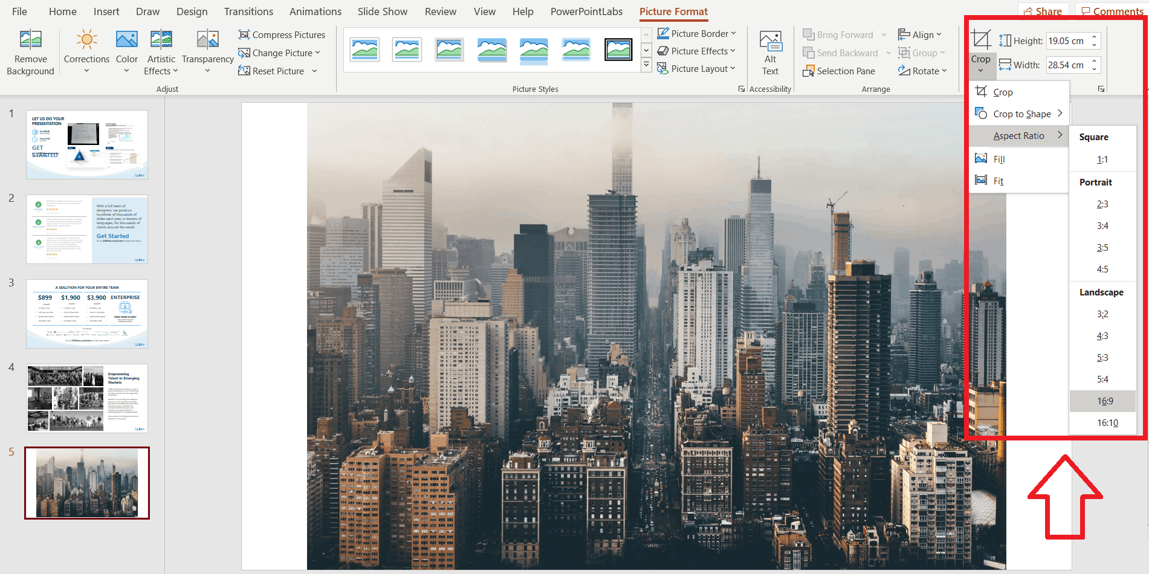Viewport: 1149px width, 574px height.
Task: Apply the first picture style thumbnail
Action: pyautogui.click(x=364, y=50)
